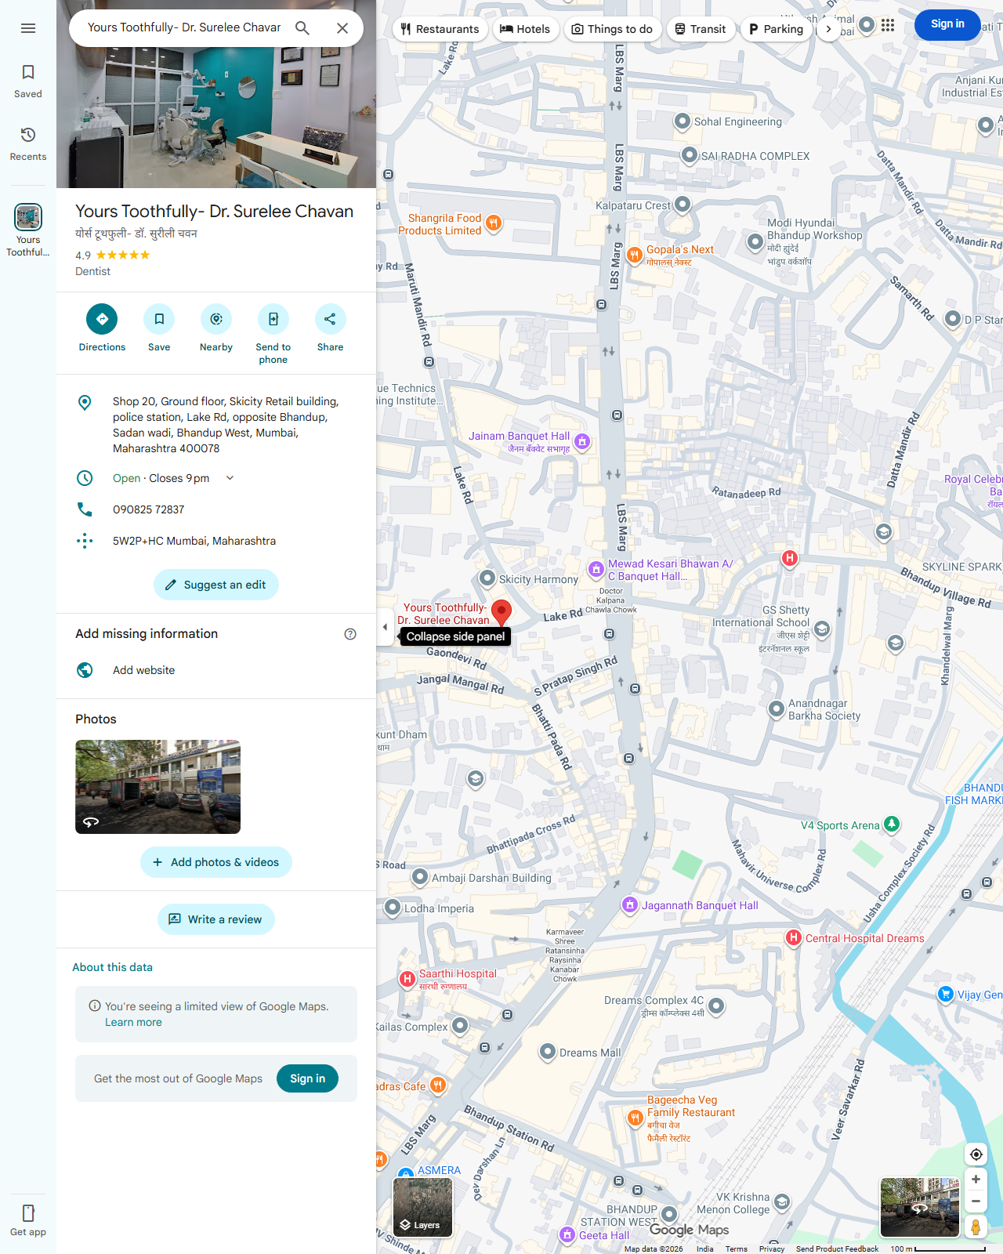This screenshot has width=1003, height=1254.
Task: Click the Jainam Banquet Hall marker
Action: point(582,442)
